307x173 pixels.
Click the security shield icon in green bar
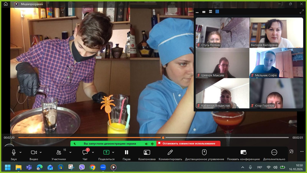[153, 144]
